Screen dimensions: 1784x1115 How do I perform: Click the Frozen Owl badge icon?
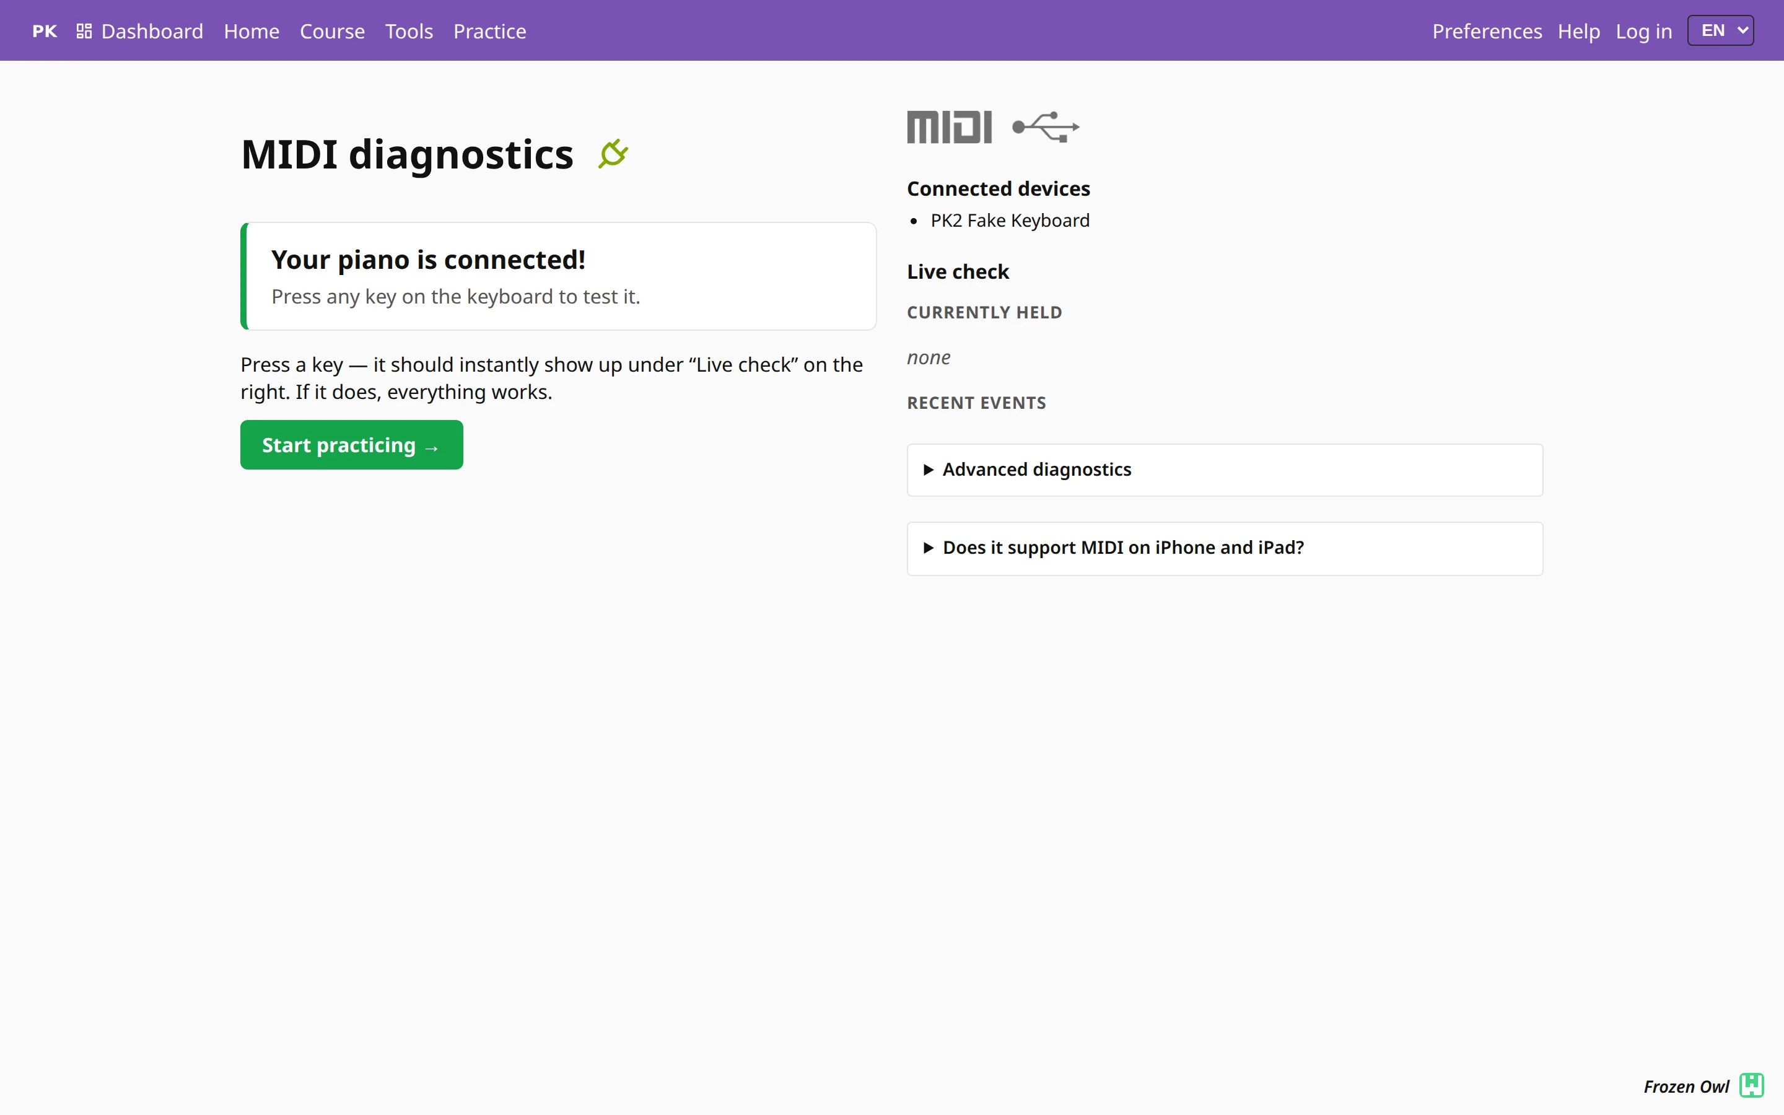click(1752, 1085)
